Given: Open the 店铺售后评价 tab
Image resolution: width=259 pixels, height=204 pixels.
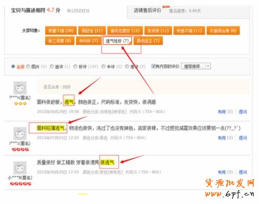Looking at the screenshot, I should (x=147, y=10).
